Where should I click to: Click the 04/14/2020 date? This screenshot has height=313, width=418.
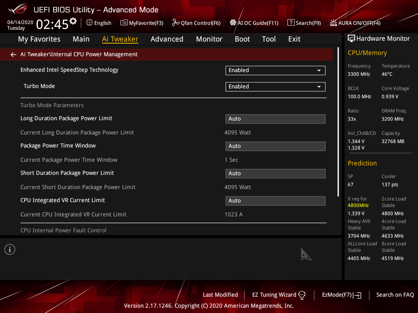tap(20, 22)
